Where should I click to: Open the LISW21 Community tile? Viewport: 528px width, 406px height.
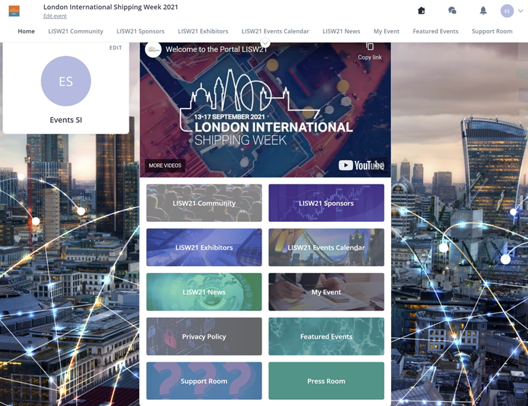(204, 203)
